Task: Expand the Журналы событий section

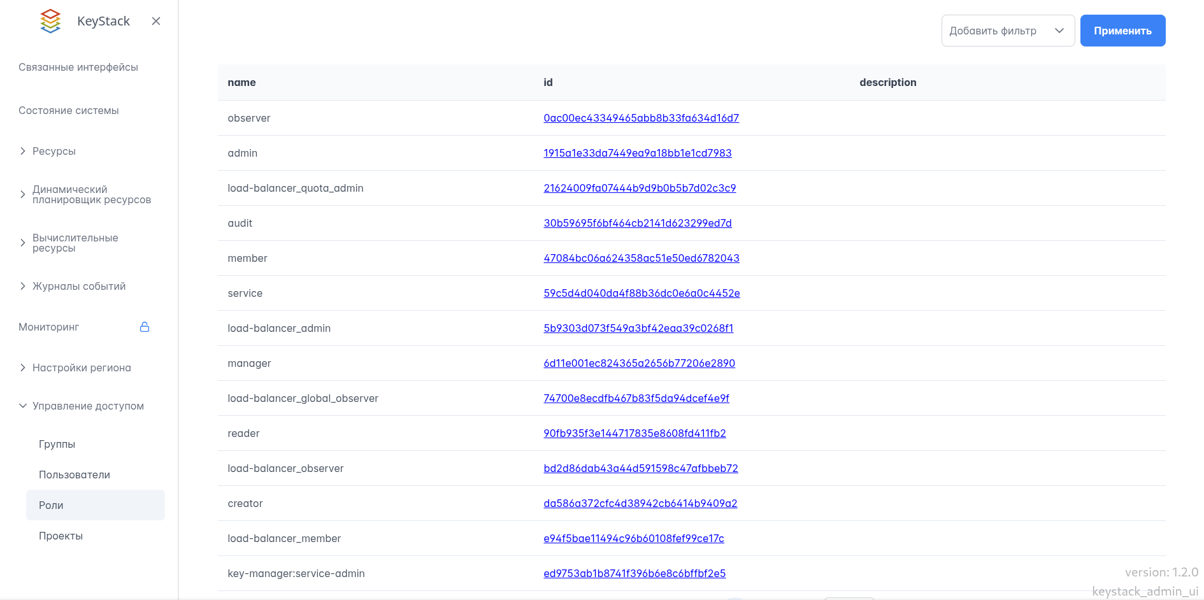Action: 79,286
